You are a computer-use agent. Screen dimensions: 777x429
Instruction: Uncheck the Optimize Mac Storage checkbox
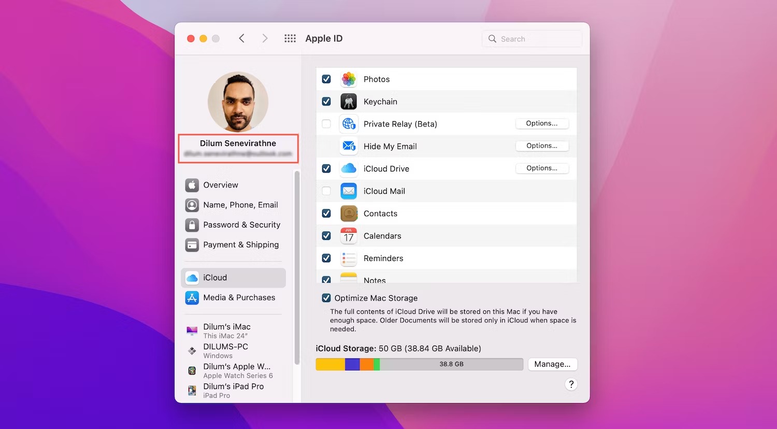tap(326, 298)
